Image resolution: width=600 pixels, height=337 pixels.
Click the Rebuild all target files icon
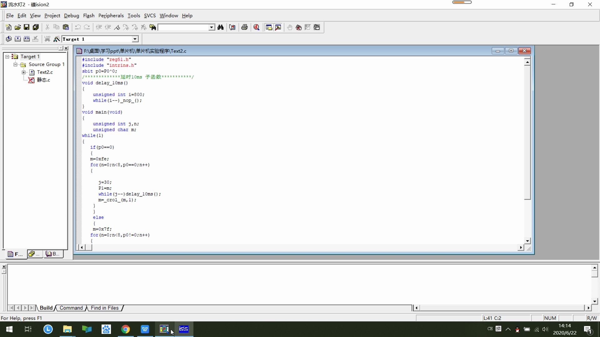pyautogui.click(x=27, y=39)
